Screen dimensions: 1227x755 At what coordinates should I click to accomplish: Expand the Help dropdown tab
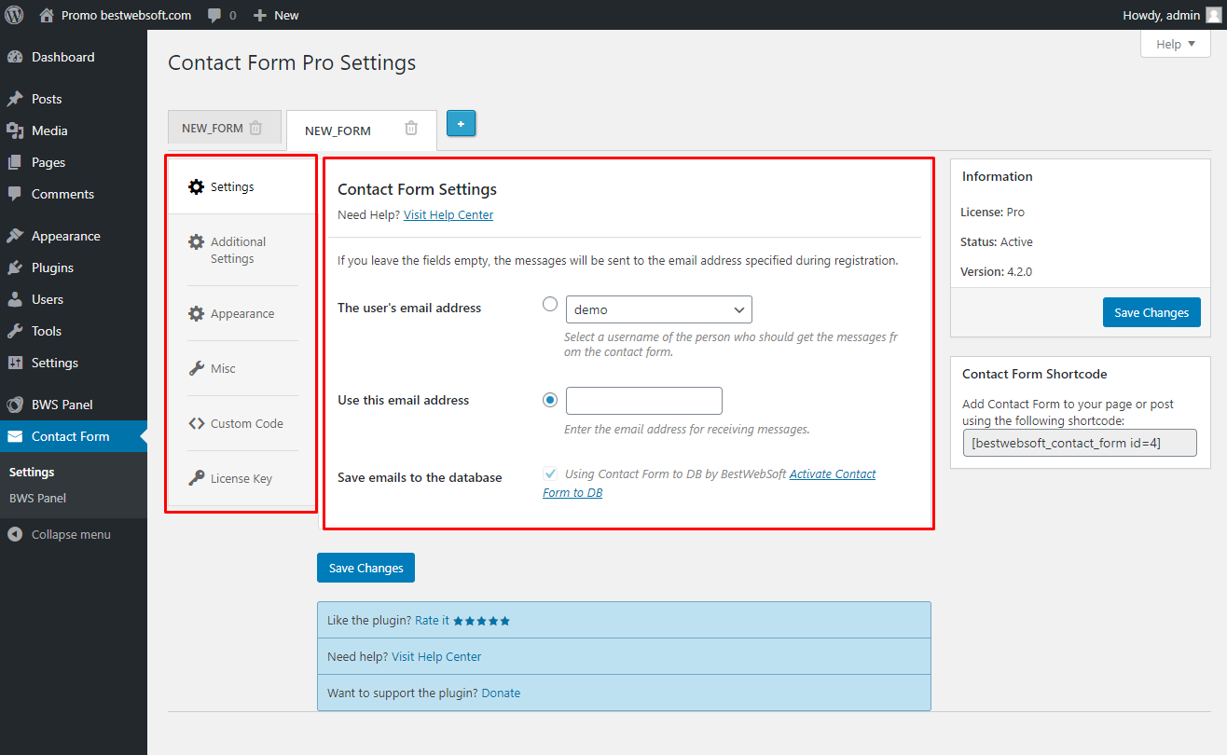[x=1175, y=44]
